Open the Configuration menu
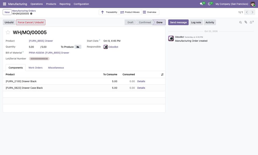This screenshot has width=258, height=155. click(81, 4)
